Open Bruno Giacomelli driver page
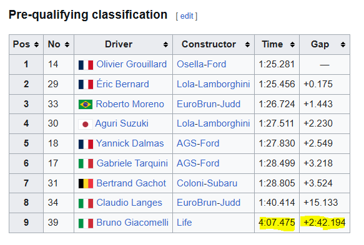Image resolution: width=364 pixels, height=245 pixels. (132, 223)
